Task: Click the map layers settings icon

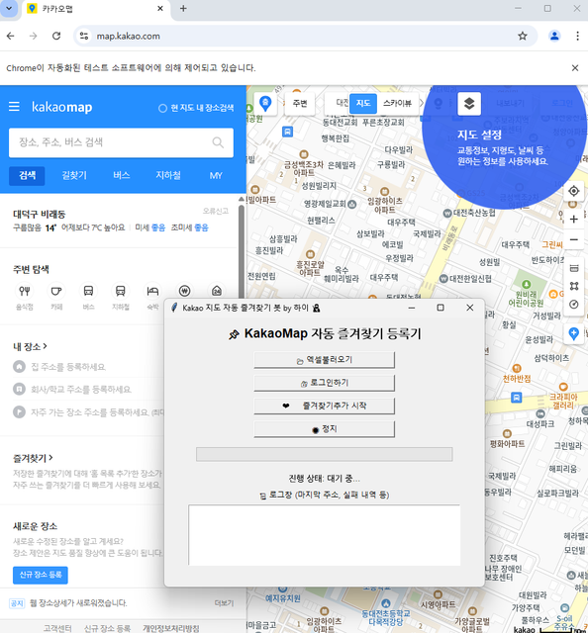Action: click(469, 104)
